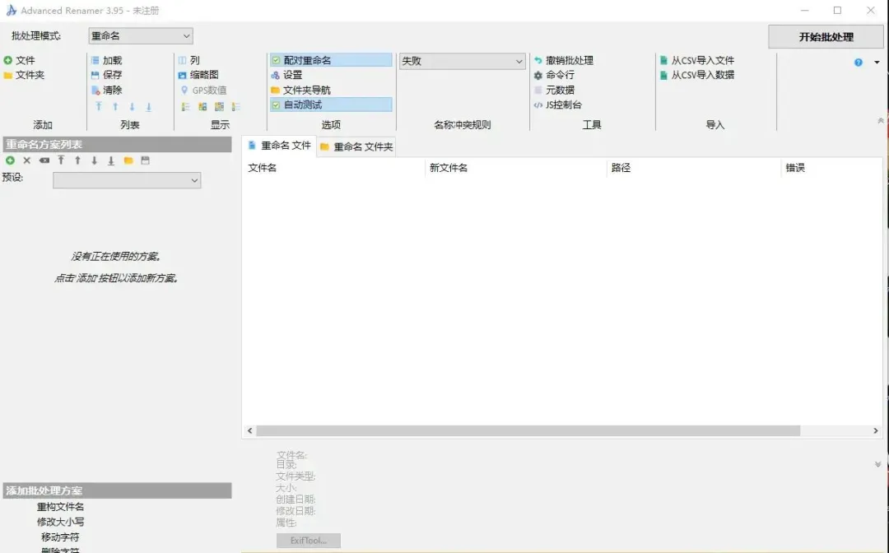Move item to bottom in 列表 group
Screen dimensions: 889x553
pyautogui.click(x=148, y=106)
